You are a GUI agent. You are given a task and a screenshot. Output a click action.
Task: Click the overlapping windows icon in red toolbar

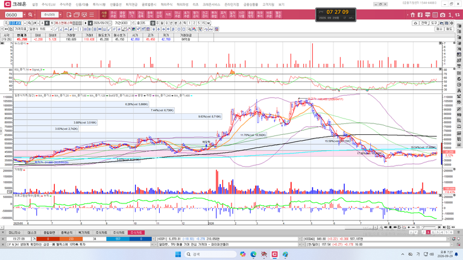tap(77, 14)
